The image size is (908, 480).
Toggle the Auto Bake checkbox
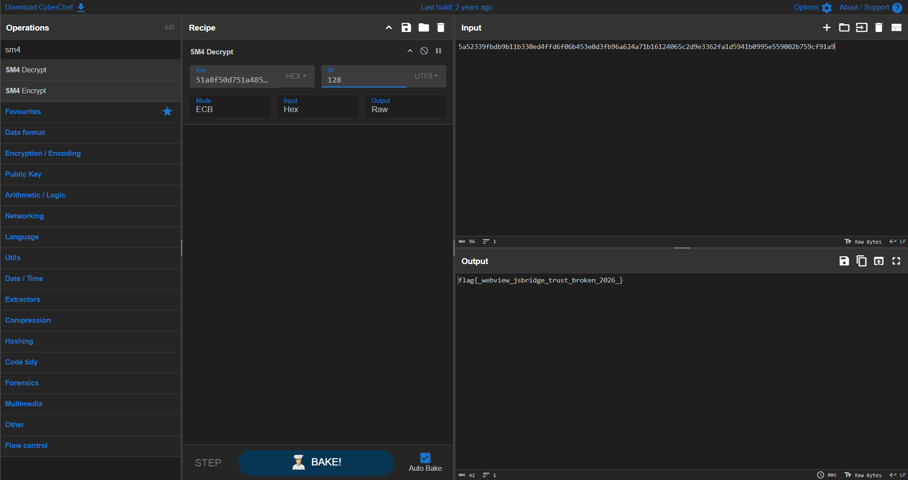click(x=425, y=458)
